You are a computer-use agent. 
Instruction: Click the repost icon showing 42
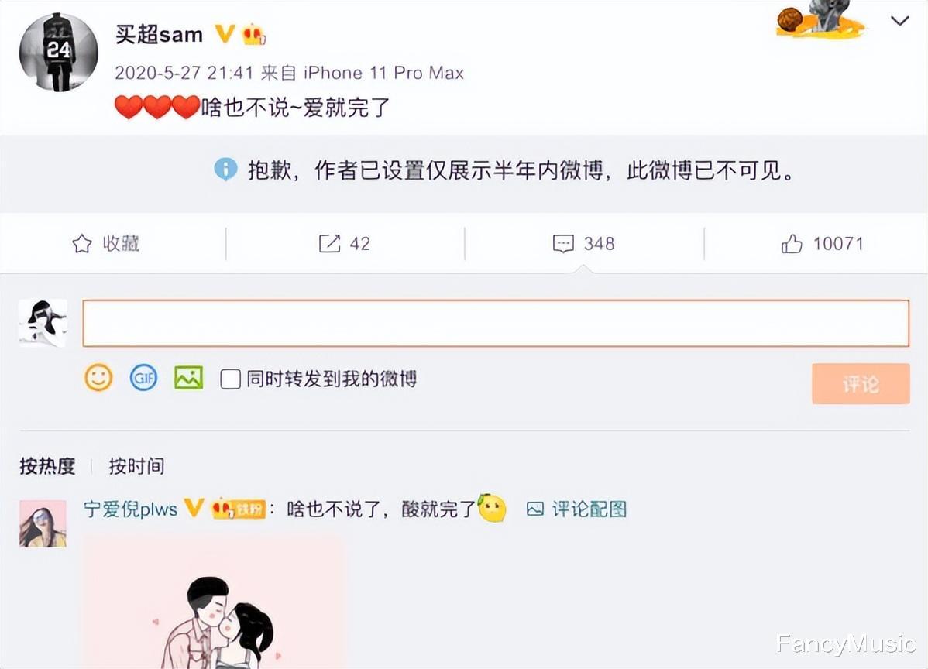pos(330,243)
